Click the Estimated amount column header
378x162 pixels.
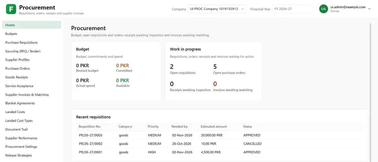coord(214,126)
